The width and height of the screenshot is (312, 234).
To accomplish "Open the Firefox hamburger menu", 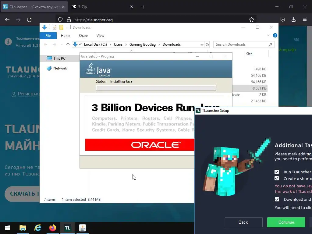I will 305,19.
